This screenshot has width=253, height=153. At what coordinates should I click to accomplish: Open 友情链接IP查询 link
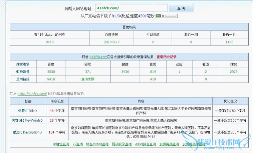click(x=194, y=144)
